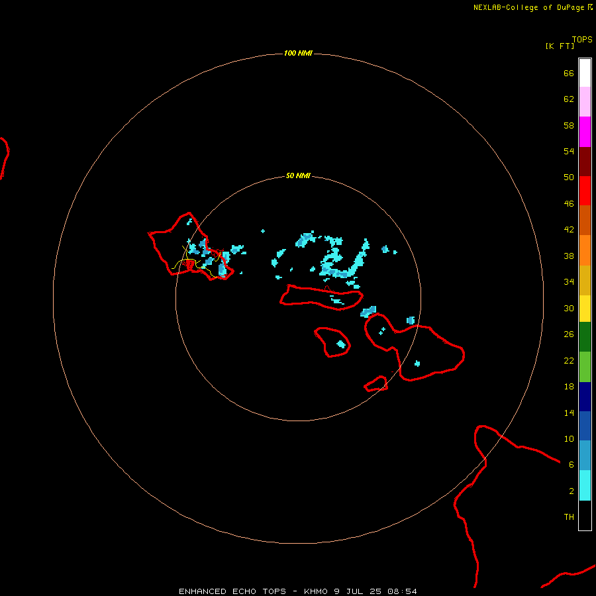Click the 08:54 timestamp in the caption
The image size is (596, 596).
pos(402,591)
